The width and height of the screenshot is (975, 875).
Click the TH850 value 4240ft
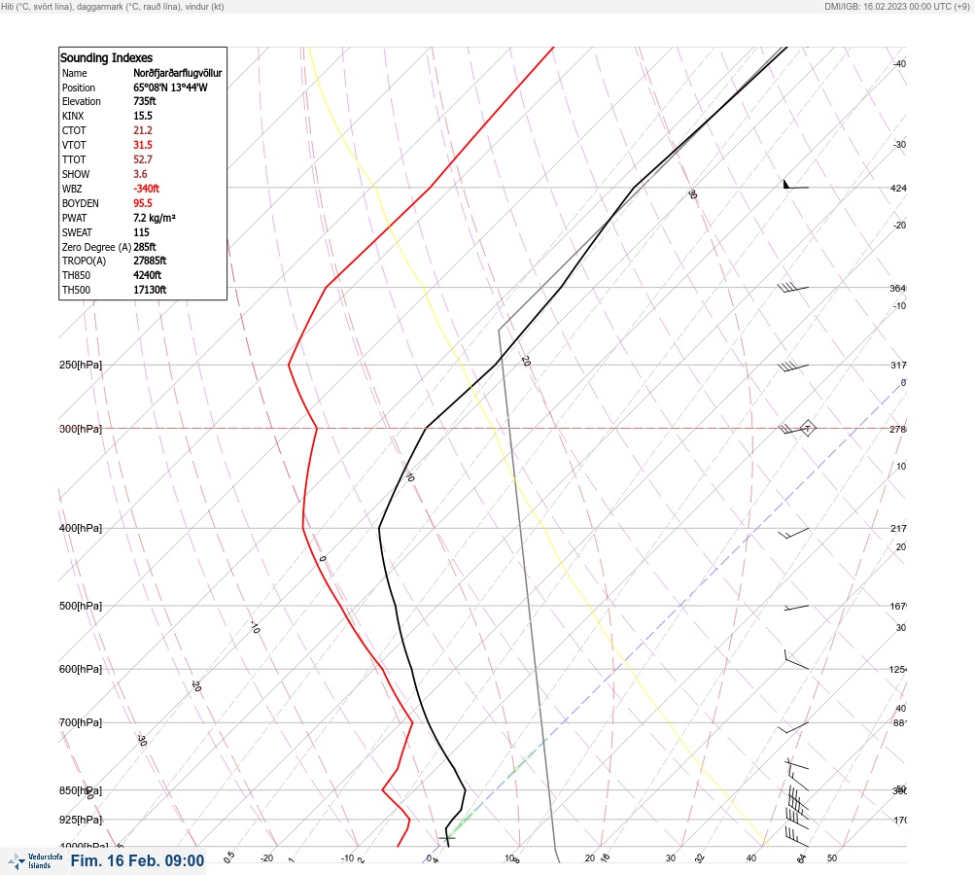tap(148, 275)
